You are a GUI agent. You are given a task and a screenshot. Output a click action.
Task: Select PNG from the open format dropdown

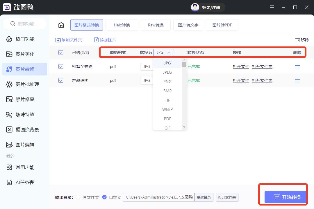coord(167,82)
